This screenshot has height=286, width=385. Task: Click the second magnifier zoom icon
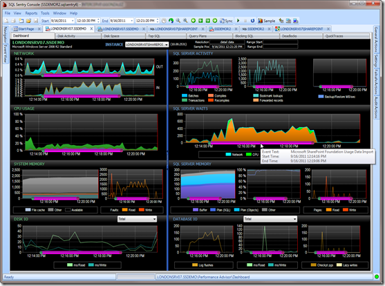pyautogui.click(x=185, y=21)
